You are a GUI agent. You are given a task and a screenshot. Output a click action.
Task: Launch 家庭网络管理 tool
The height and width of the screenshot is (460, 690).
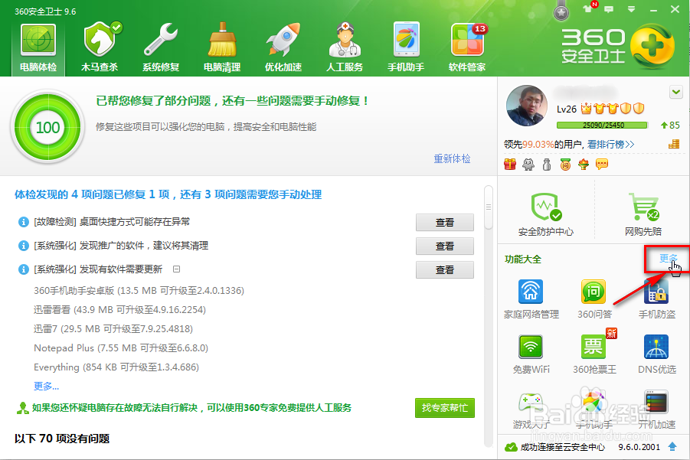[x=531, y=299]
